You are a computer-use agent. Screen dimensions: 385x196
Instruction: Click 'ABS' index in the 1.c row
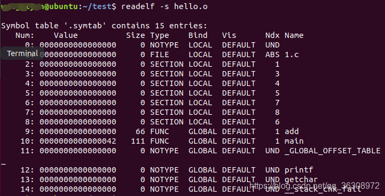tap(272, 54)
